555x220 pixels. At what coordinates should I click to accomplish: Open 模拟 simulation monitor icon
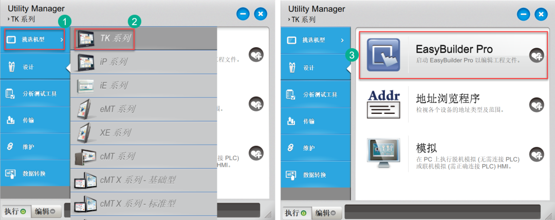pos(383,153)
